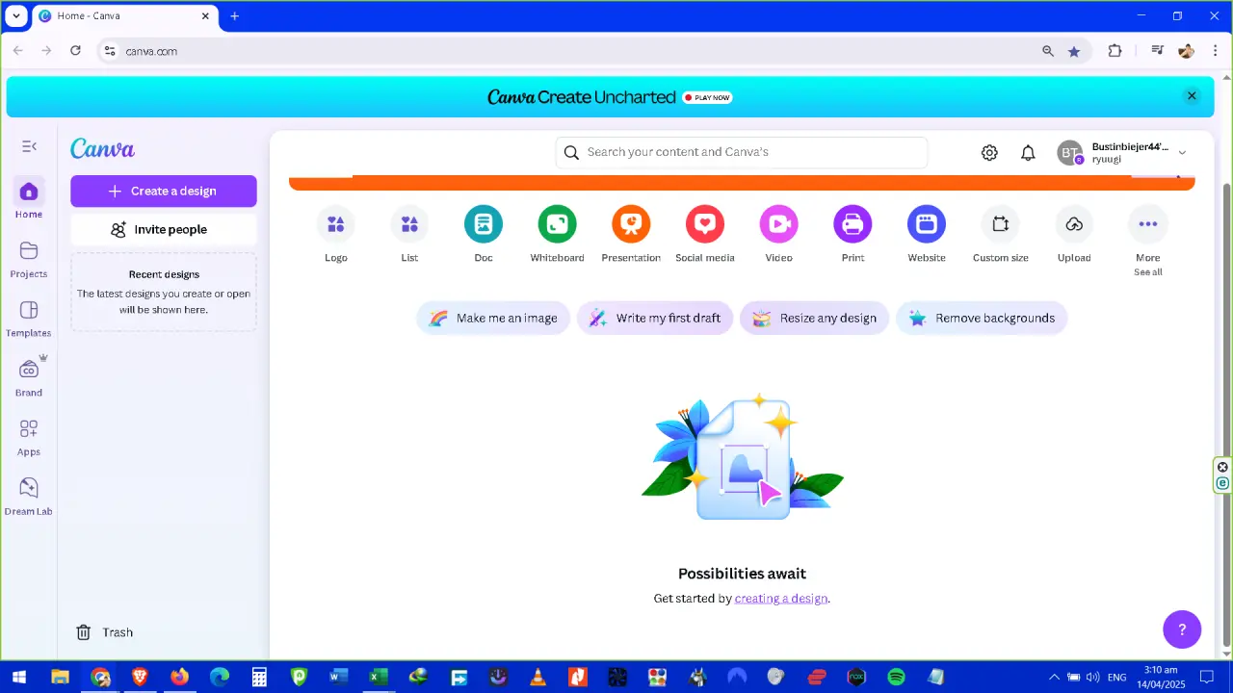Choose the Video design type
This screenshot has width=1233, height=693.
pyautogui.click(x=779, y=224)
